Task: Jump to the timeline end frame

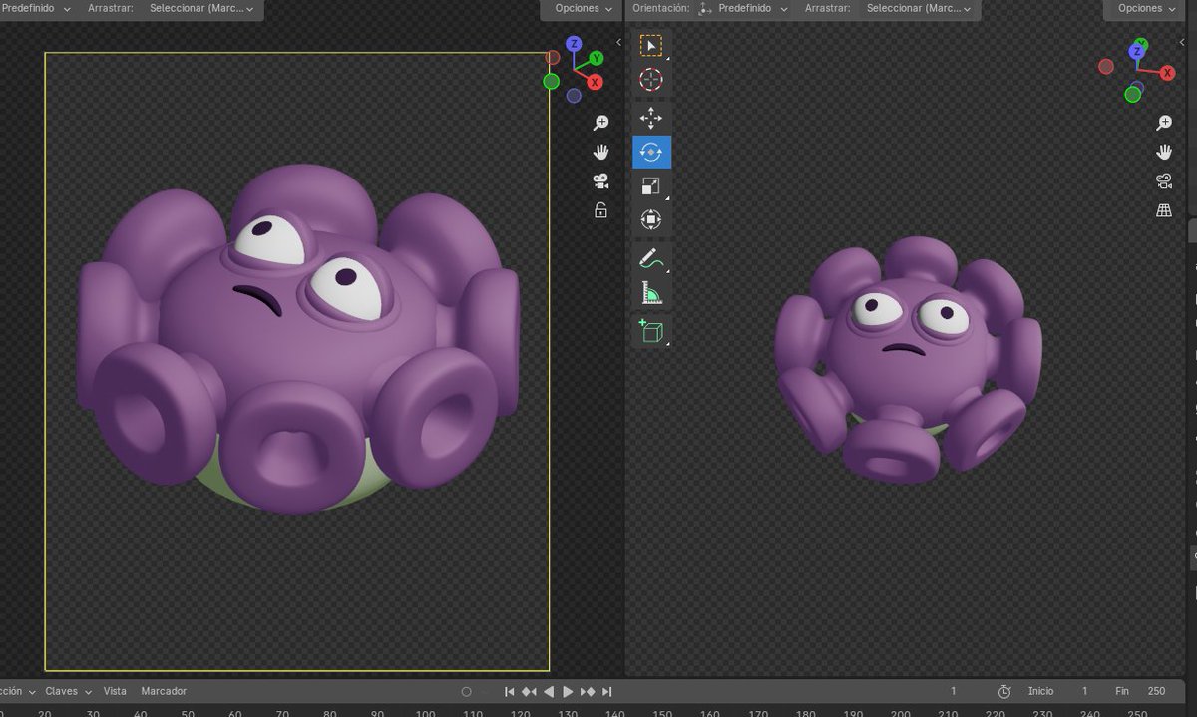Action: [606, 692]
